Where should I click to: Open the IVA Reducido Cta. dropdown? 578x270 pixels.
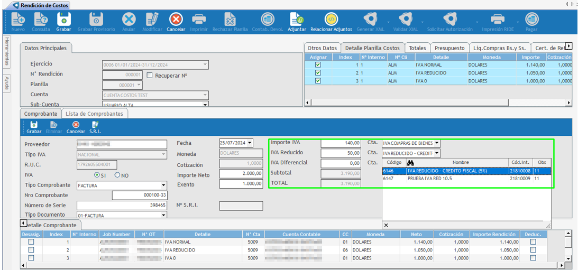click(437, 153)
